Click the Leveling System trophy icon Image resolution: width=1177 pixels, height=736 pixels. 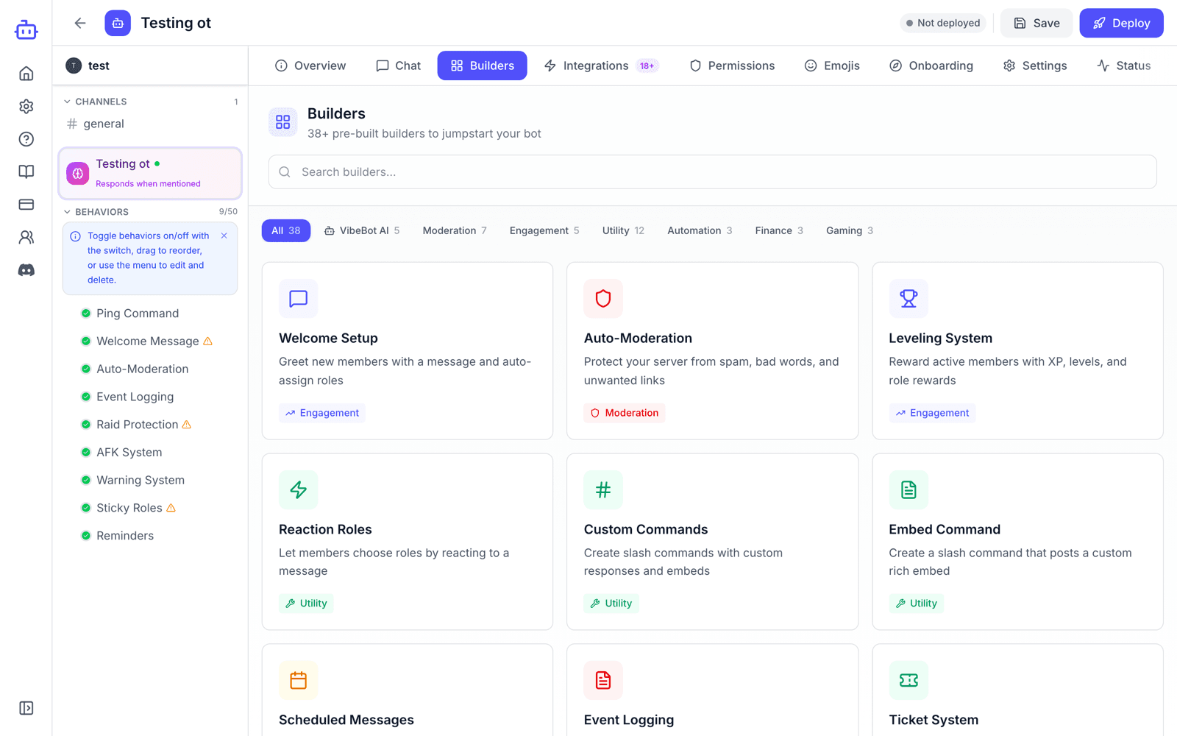[x=908, y=298]
